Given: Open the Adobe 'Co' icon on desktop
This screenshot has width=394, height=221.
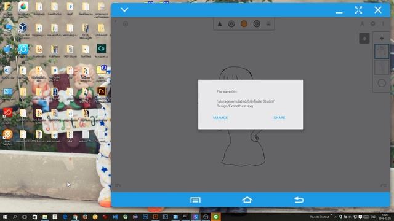Looking at the screenshot, I should (101, 48).
